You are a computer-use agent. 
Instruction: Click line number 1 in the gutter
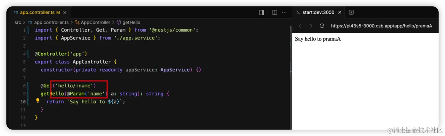[24, 30]
